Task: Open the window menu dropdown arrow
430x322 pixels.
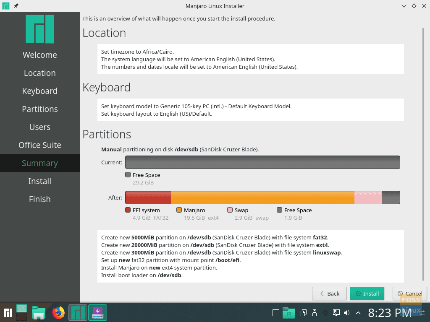Action: pos(404,6)
